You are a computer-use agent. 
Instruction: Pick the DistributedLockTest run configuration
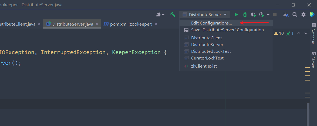[211, 51]
